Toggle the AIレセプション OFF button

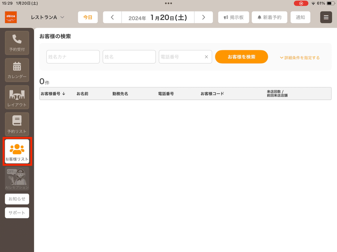pos(17,178)
